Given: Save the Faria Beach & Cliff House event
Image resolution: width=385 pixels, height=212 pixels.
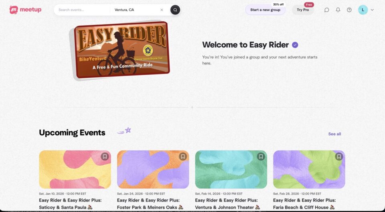Looking at the screenshot, I should 339,157.
